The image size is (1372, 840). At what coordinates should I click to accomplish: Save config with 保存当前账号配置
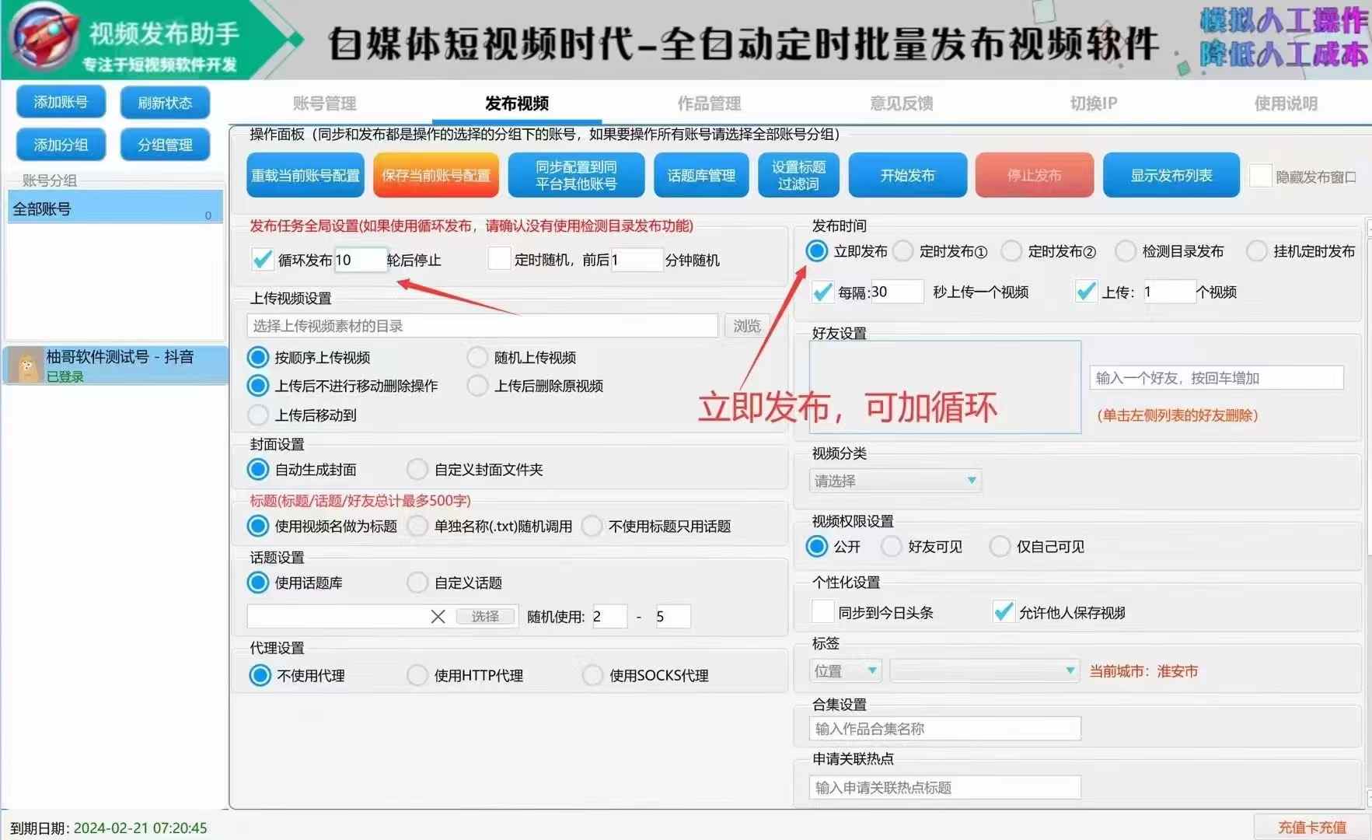tap(435, 176)
